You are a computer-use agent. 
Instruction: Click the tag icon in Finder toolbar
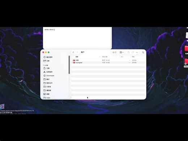[x=133, y=52]
